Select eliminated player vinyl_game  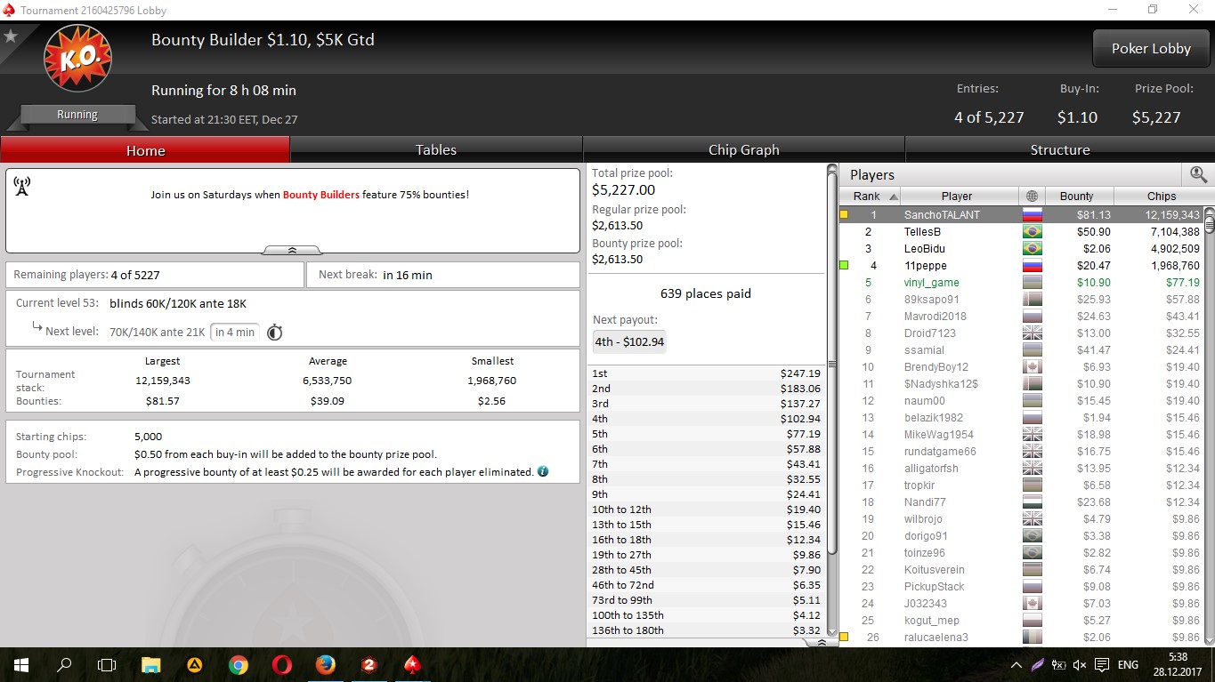point(1022,282)
